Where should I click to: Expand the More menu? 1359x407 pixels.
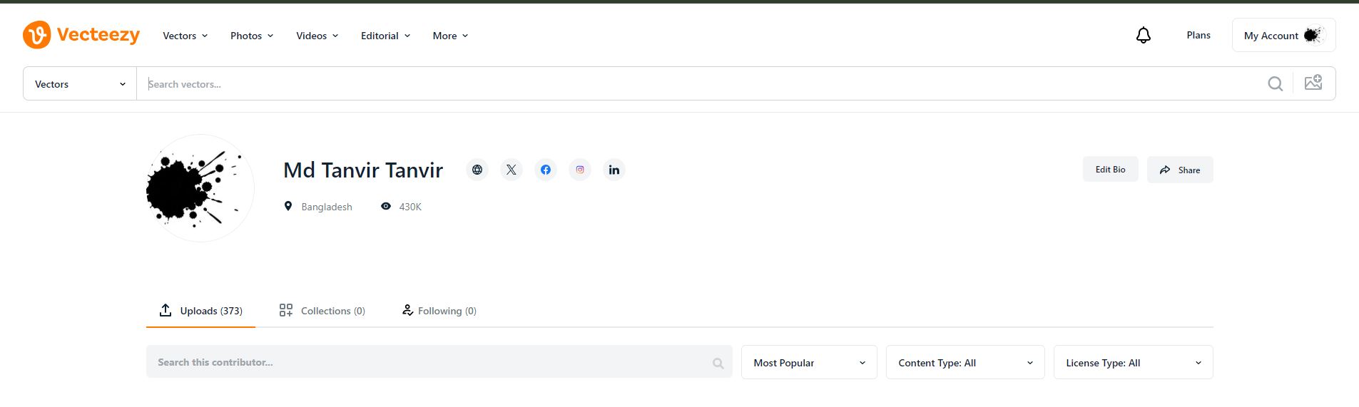click(451, 36)
